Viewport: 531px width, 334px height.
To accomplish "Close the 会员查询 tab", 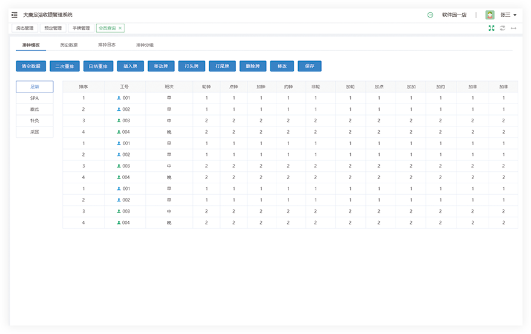I will pos(120,28).
